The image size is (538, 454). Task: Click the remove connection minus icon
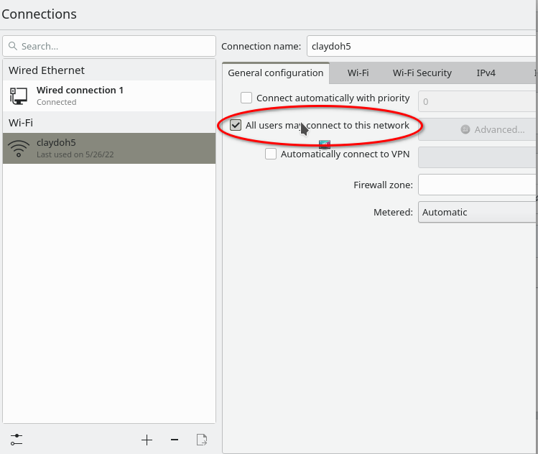(175, 440)
